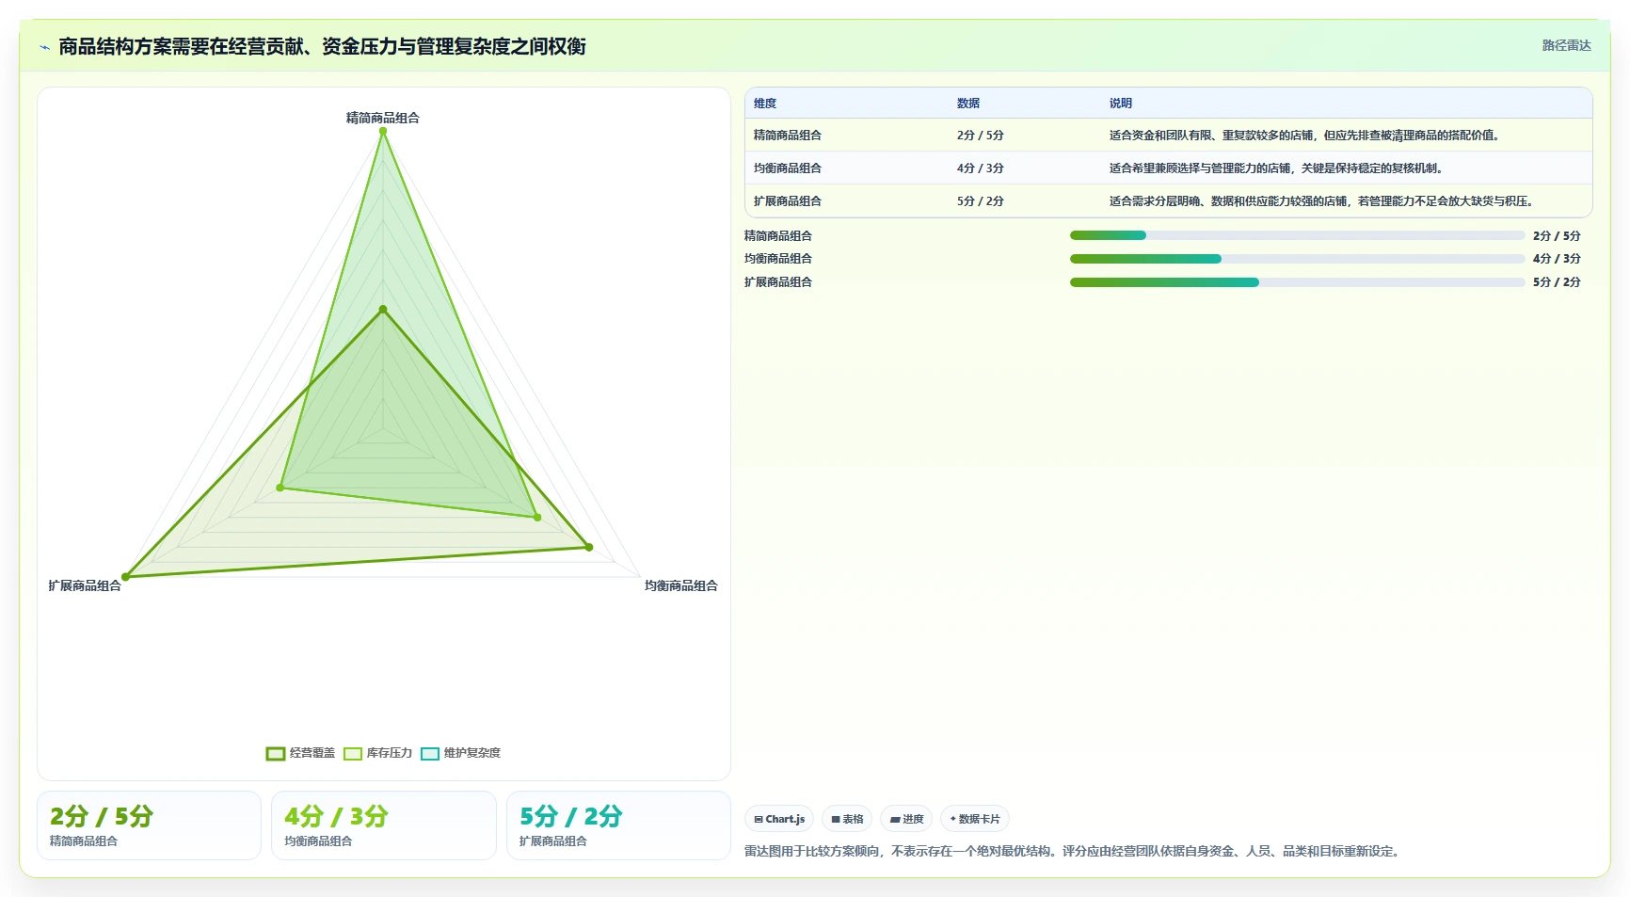Click the dark green radar point nearest 均衡商品组合
Image resolution: width=1630 pixels, height=897 pixels.
589,547
